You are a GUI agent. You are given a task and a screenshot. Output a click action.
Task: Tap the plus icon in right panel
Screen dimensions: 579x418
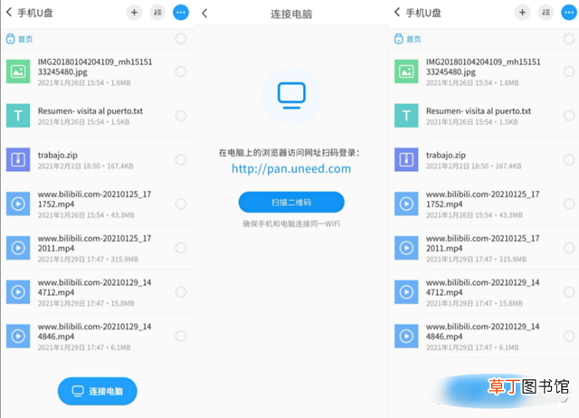click(522, 13)
